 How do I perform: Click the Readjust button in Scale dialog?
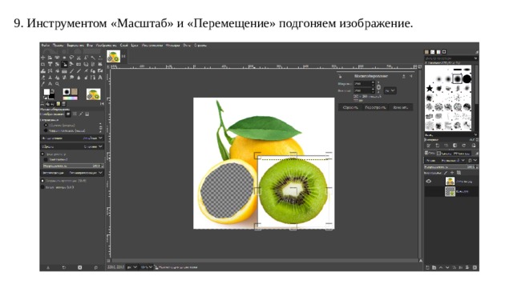coord(375,107)
